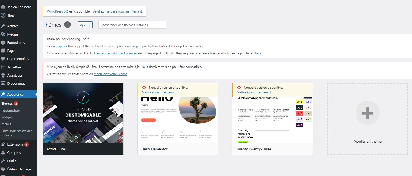The image size is (412, 176).
Task: Click the Comptes user icon
Action: click(3, 152)
